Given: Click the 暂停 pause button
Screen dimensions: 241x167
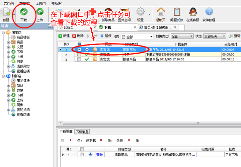Looking at the screenshot, I should [x=106, y=36].
